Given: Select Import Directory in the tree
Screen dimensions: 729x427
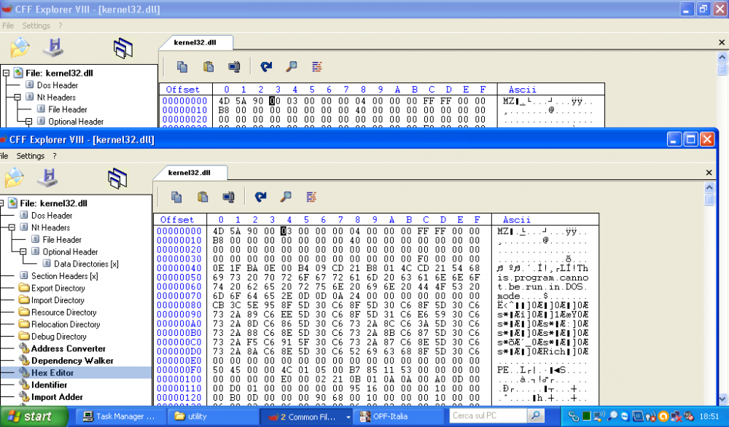Looking at the screenshot, I should (x=58, y=300).
